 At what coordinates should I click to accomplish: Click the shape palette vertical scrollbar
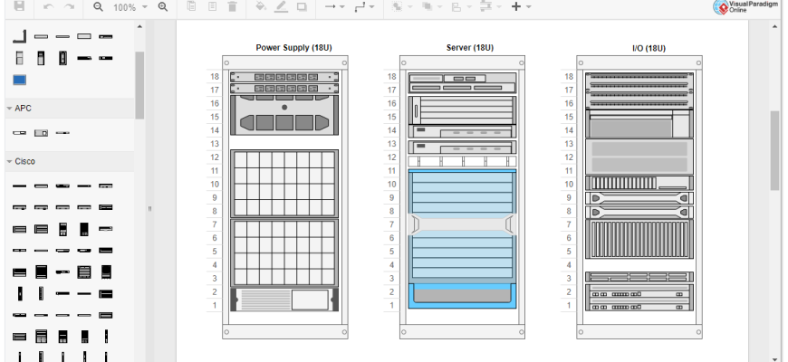coord(139,84)
